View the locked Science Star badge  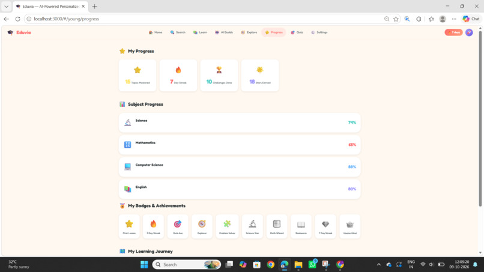[252, 226]
